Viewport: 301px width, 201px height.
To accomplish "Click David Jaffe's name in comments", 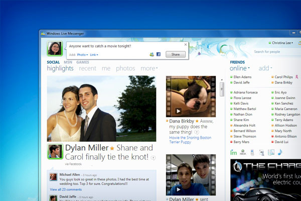I will point(68,196).
